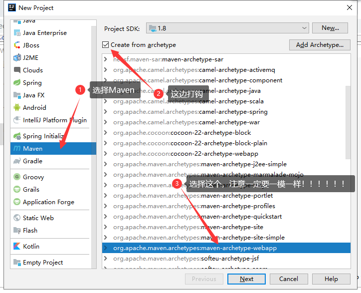This screenshot has height=293, width=361.
Task: Choose the Static Web globe icon
Action: 17,218
